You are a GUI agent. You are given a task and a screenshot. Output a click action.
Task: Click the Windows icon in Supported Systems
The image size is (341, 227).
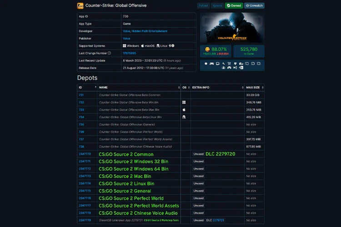[125, 46]
